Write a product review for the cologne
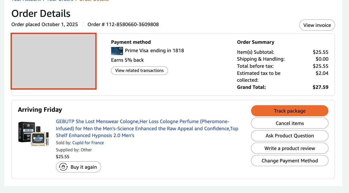 click(290, 148)
